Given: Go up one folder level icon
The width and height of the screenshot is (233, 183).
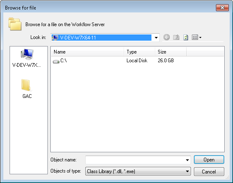Looking at the screenshot, I should point(176,37).
